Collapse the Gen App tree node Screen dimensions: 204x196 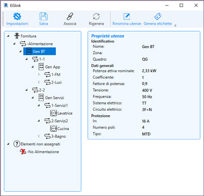click(x=33, y=67)
